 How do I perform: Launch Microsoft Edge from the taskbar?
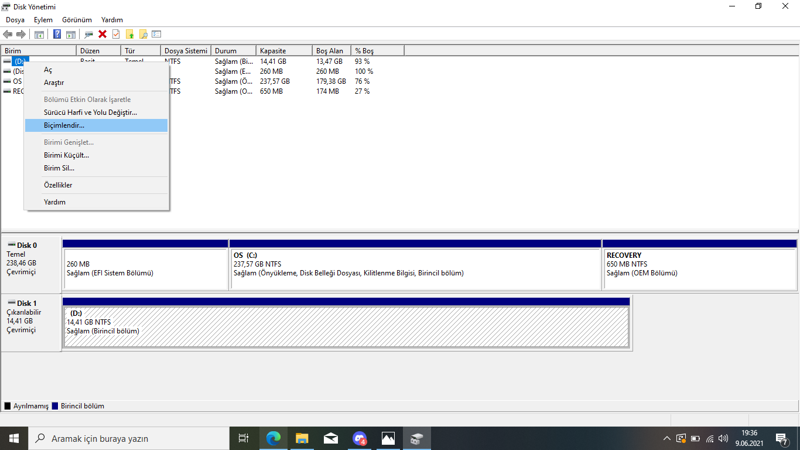(273, 438)
